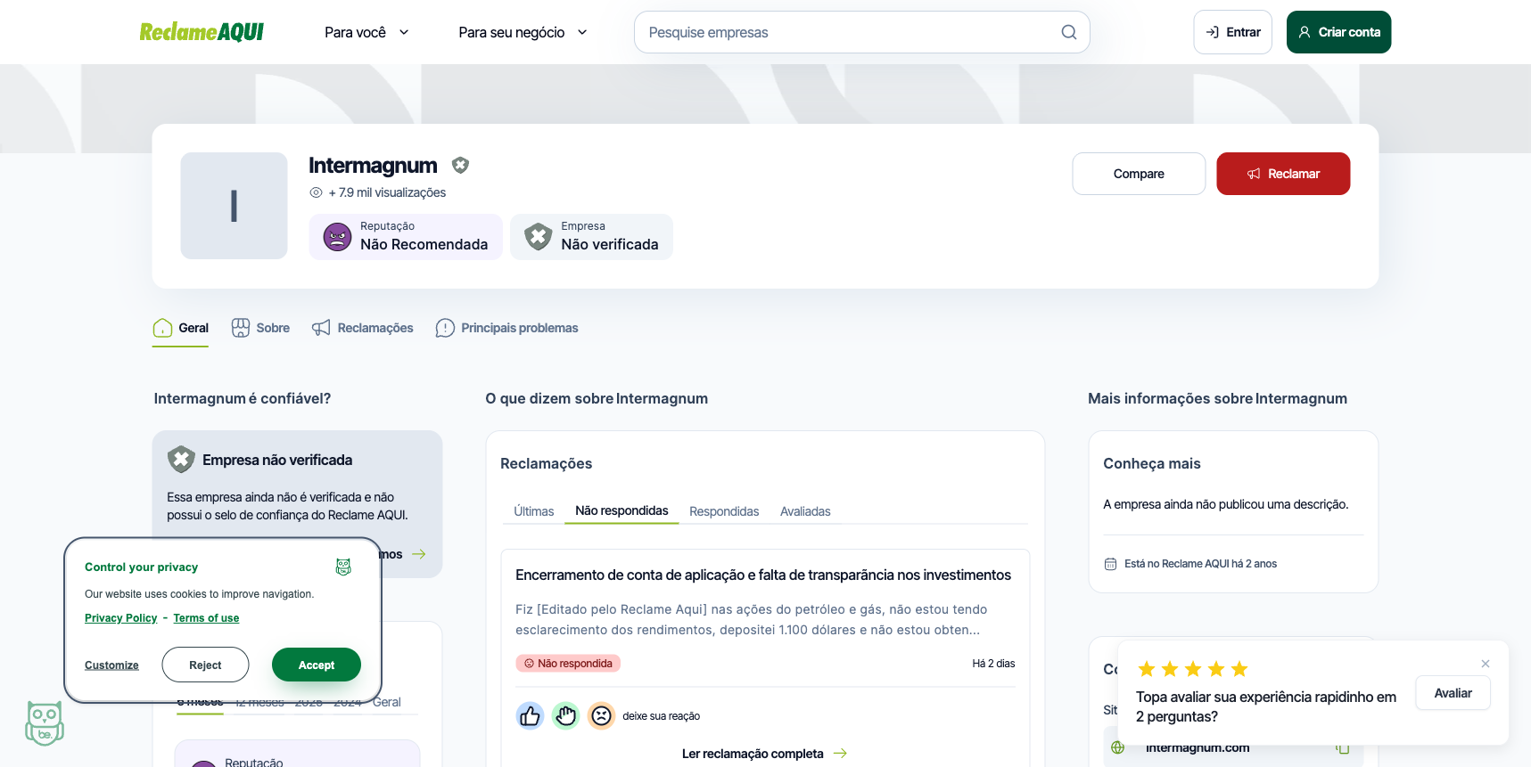Click the verification shield beside Intermagnum title
The image size is (1531, 767).
(460, 165)
